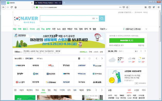Viewport: 162px width, 101px height.
Task: Open 아이디 비밀번호 찾기 link
Action: 116,45
